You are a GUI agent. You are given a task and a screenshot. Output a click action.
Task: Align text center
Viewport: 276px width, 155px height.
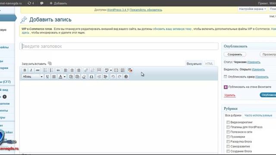point(72,70)
